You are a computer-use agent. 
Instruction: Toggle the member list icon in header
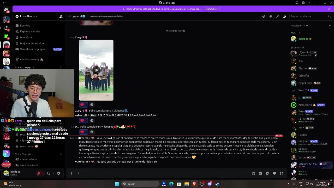(x=284, y=16)
